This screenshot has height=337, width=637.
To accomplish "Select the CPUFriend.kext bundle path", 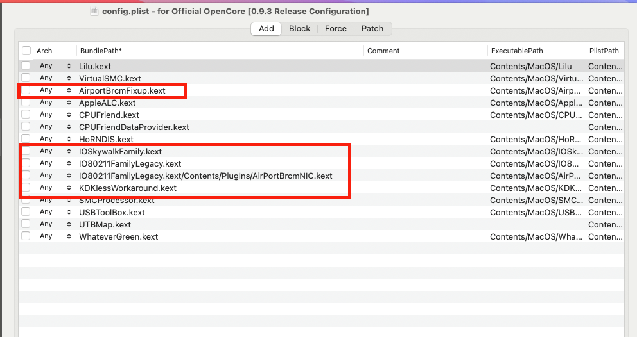I will [x=109, y=115].
